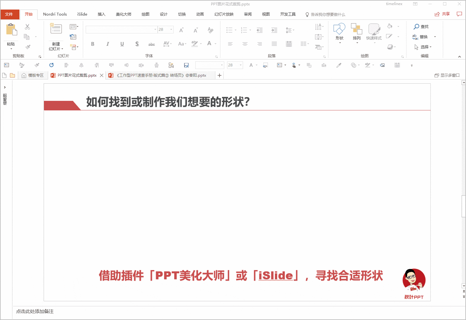Click the Shape Effects icon in drawing group
Screen dimensions: 466x320
(390, 47)
